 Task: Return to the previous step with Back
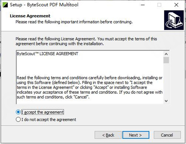point(108,135)
